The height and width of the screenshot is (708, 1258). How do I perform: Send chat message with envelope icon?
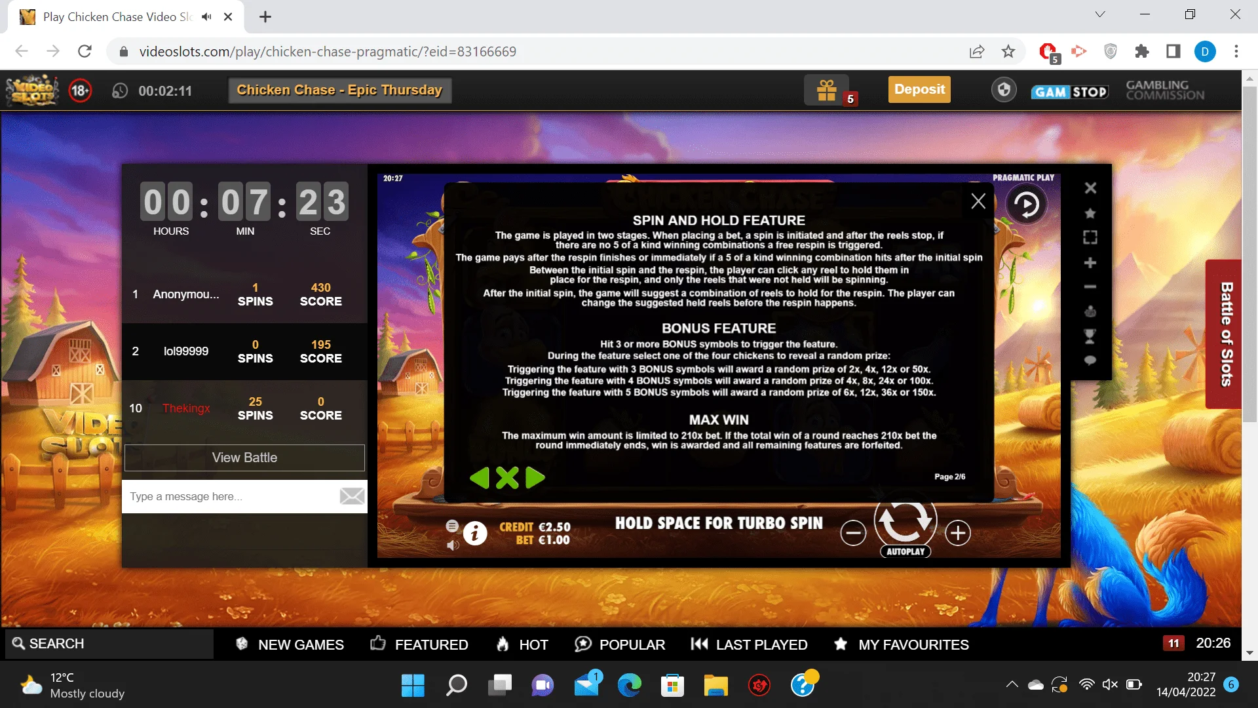click(353, 496)
